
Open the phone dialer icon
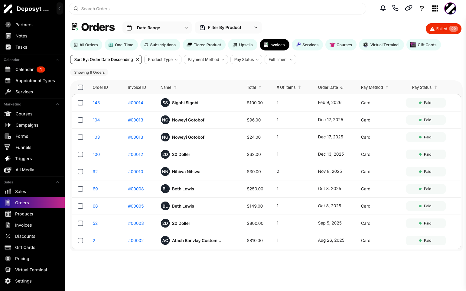tap(395, 8)
